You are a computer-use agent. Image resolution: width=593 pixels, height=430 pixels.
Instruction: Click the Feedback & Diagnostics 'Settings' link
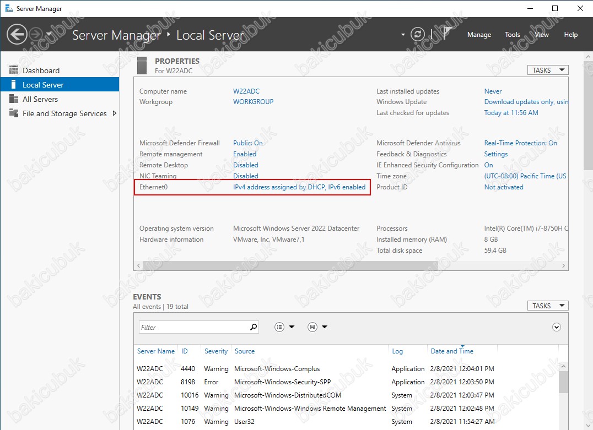[x=496, y=154]
